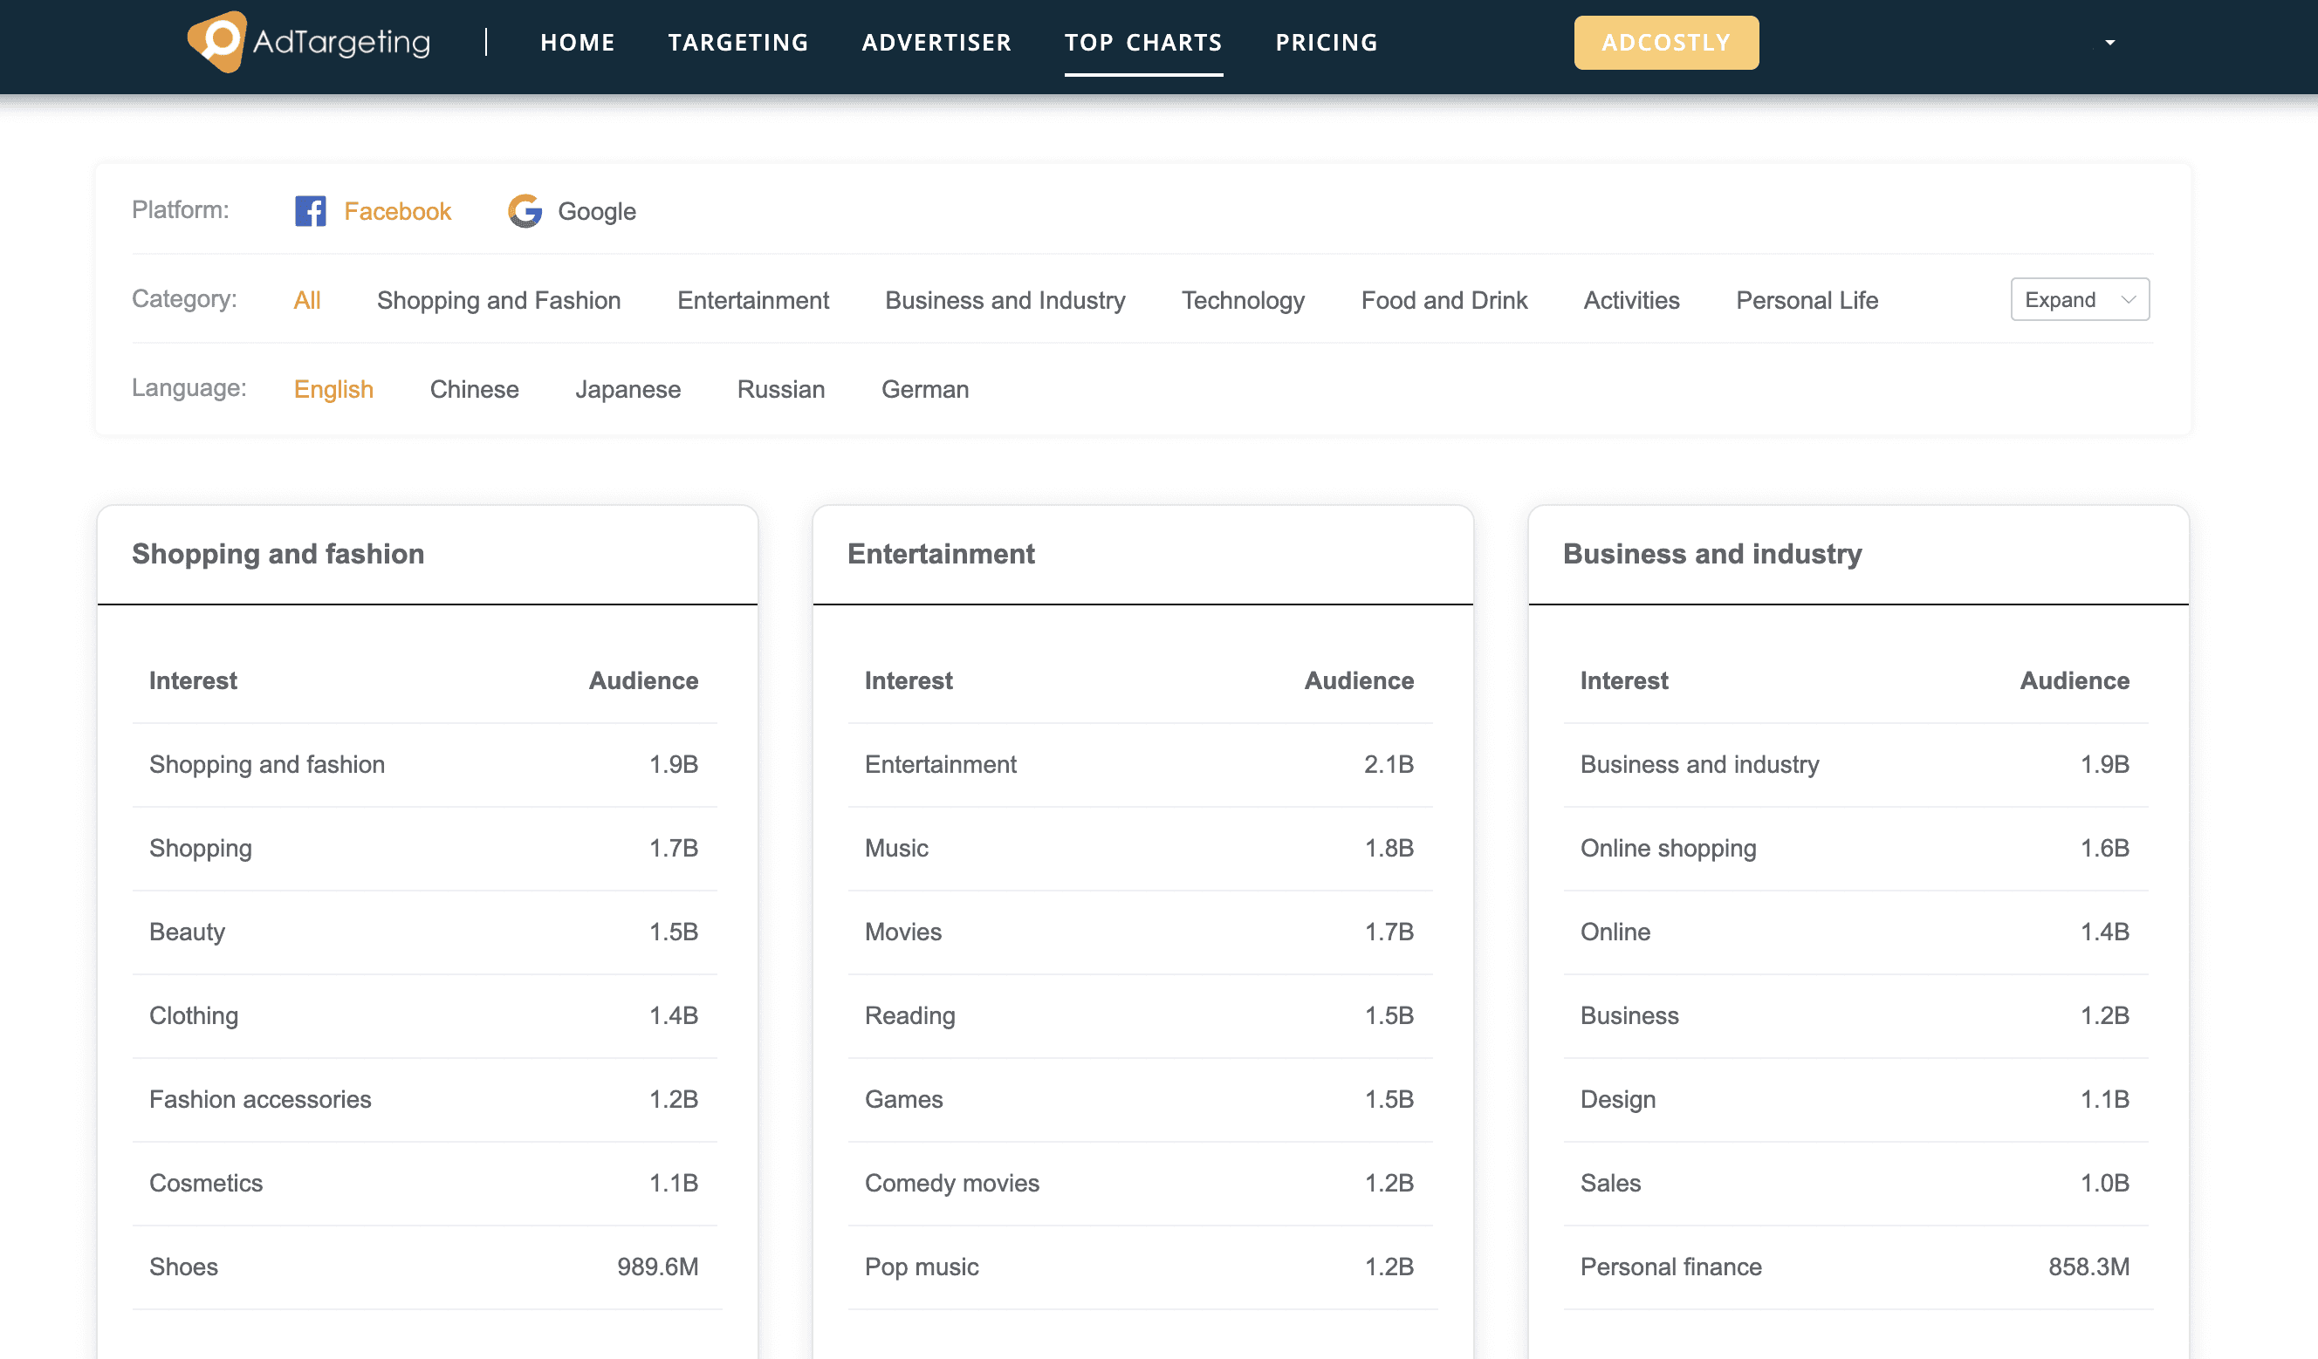The image size is (2318, 1359).
Task: Switch language filter to German
Action: (925, 389)
